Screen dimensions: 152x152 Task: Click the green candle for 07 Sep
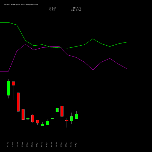point(47,123)
